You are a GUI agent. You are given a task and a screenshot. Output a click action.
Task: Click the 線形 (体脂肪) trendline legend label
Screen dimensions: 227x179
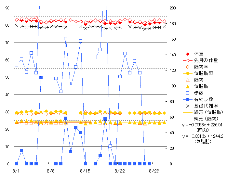coord(208,112)
